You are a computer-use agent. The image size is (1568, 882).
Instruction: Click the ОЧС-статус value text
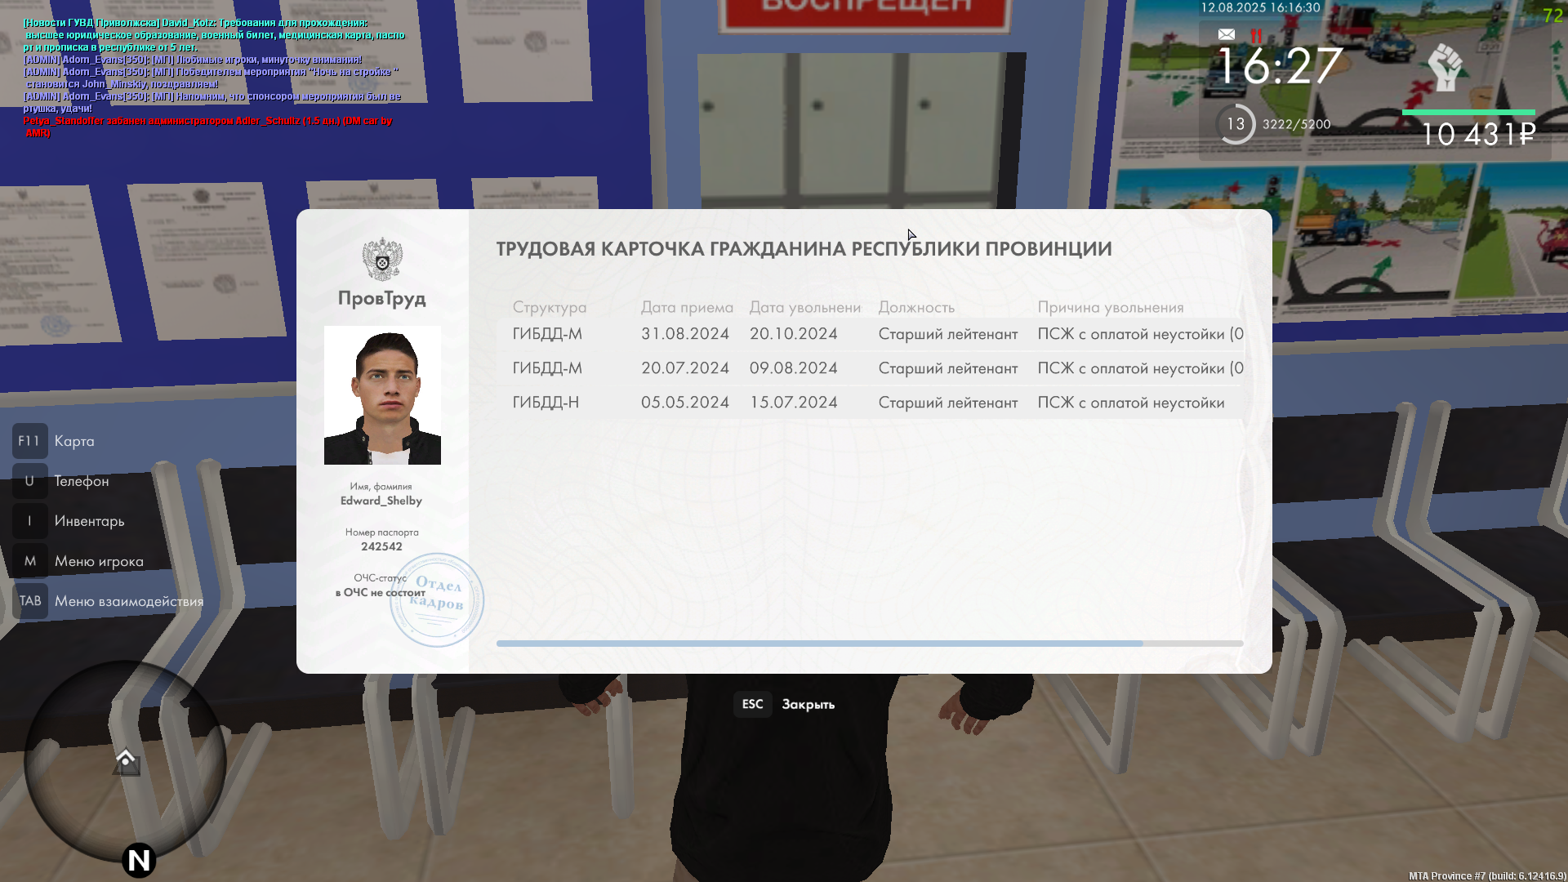coord(380,593)
